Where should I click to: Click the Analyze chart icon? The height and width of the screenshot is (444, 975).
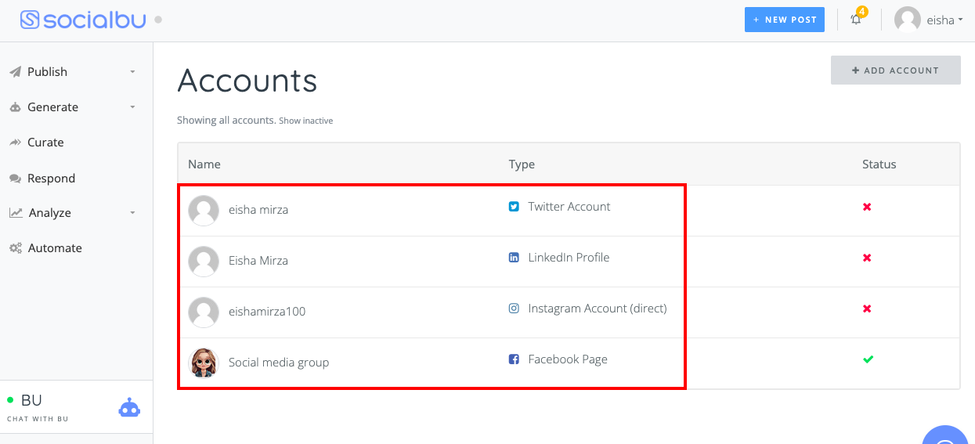[x=16, y=213]
